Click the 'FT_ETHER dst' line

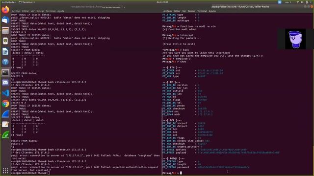(193, 70)
